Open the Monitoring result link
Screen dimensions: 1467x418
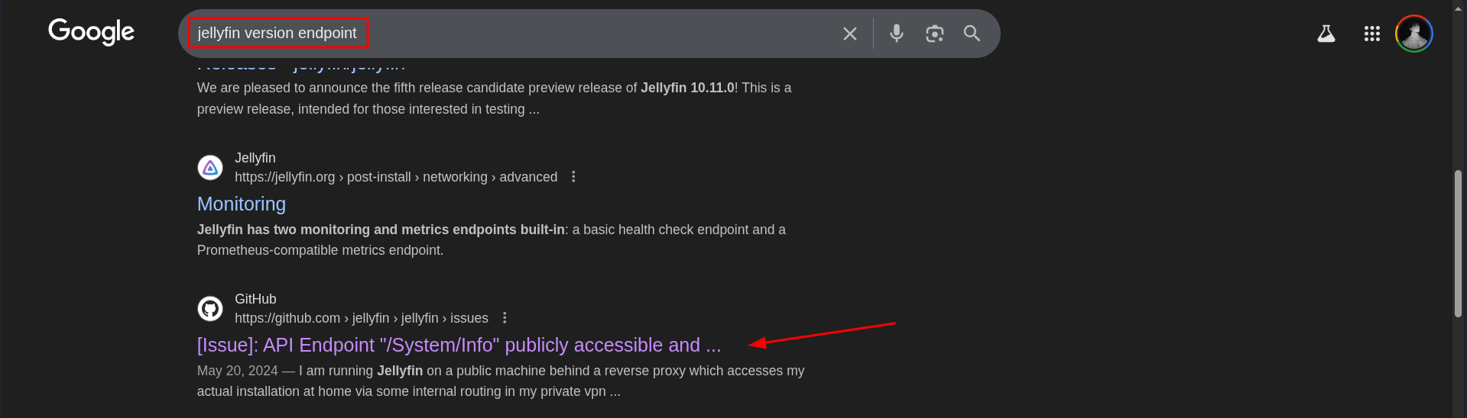242,204
